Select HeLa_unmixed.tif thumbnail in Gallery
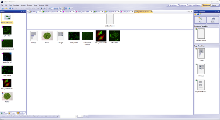Image resolution: width=220 pixels, height=120 pixels. click(7, 84)
